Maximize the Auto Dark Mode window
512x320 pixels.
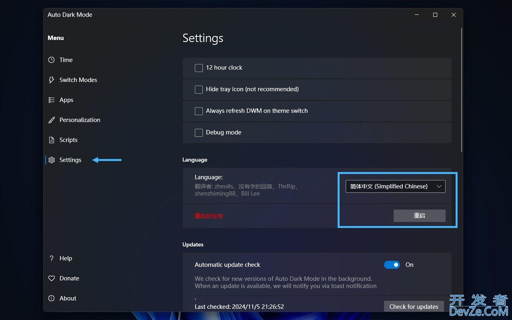(x=435, y=15)
